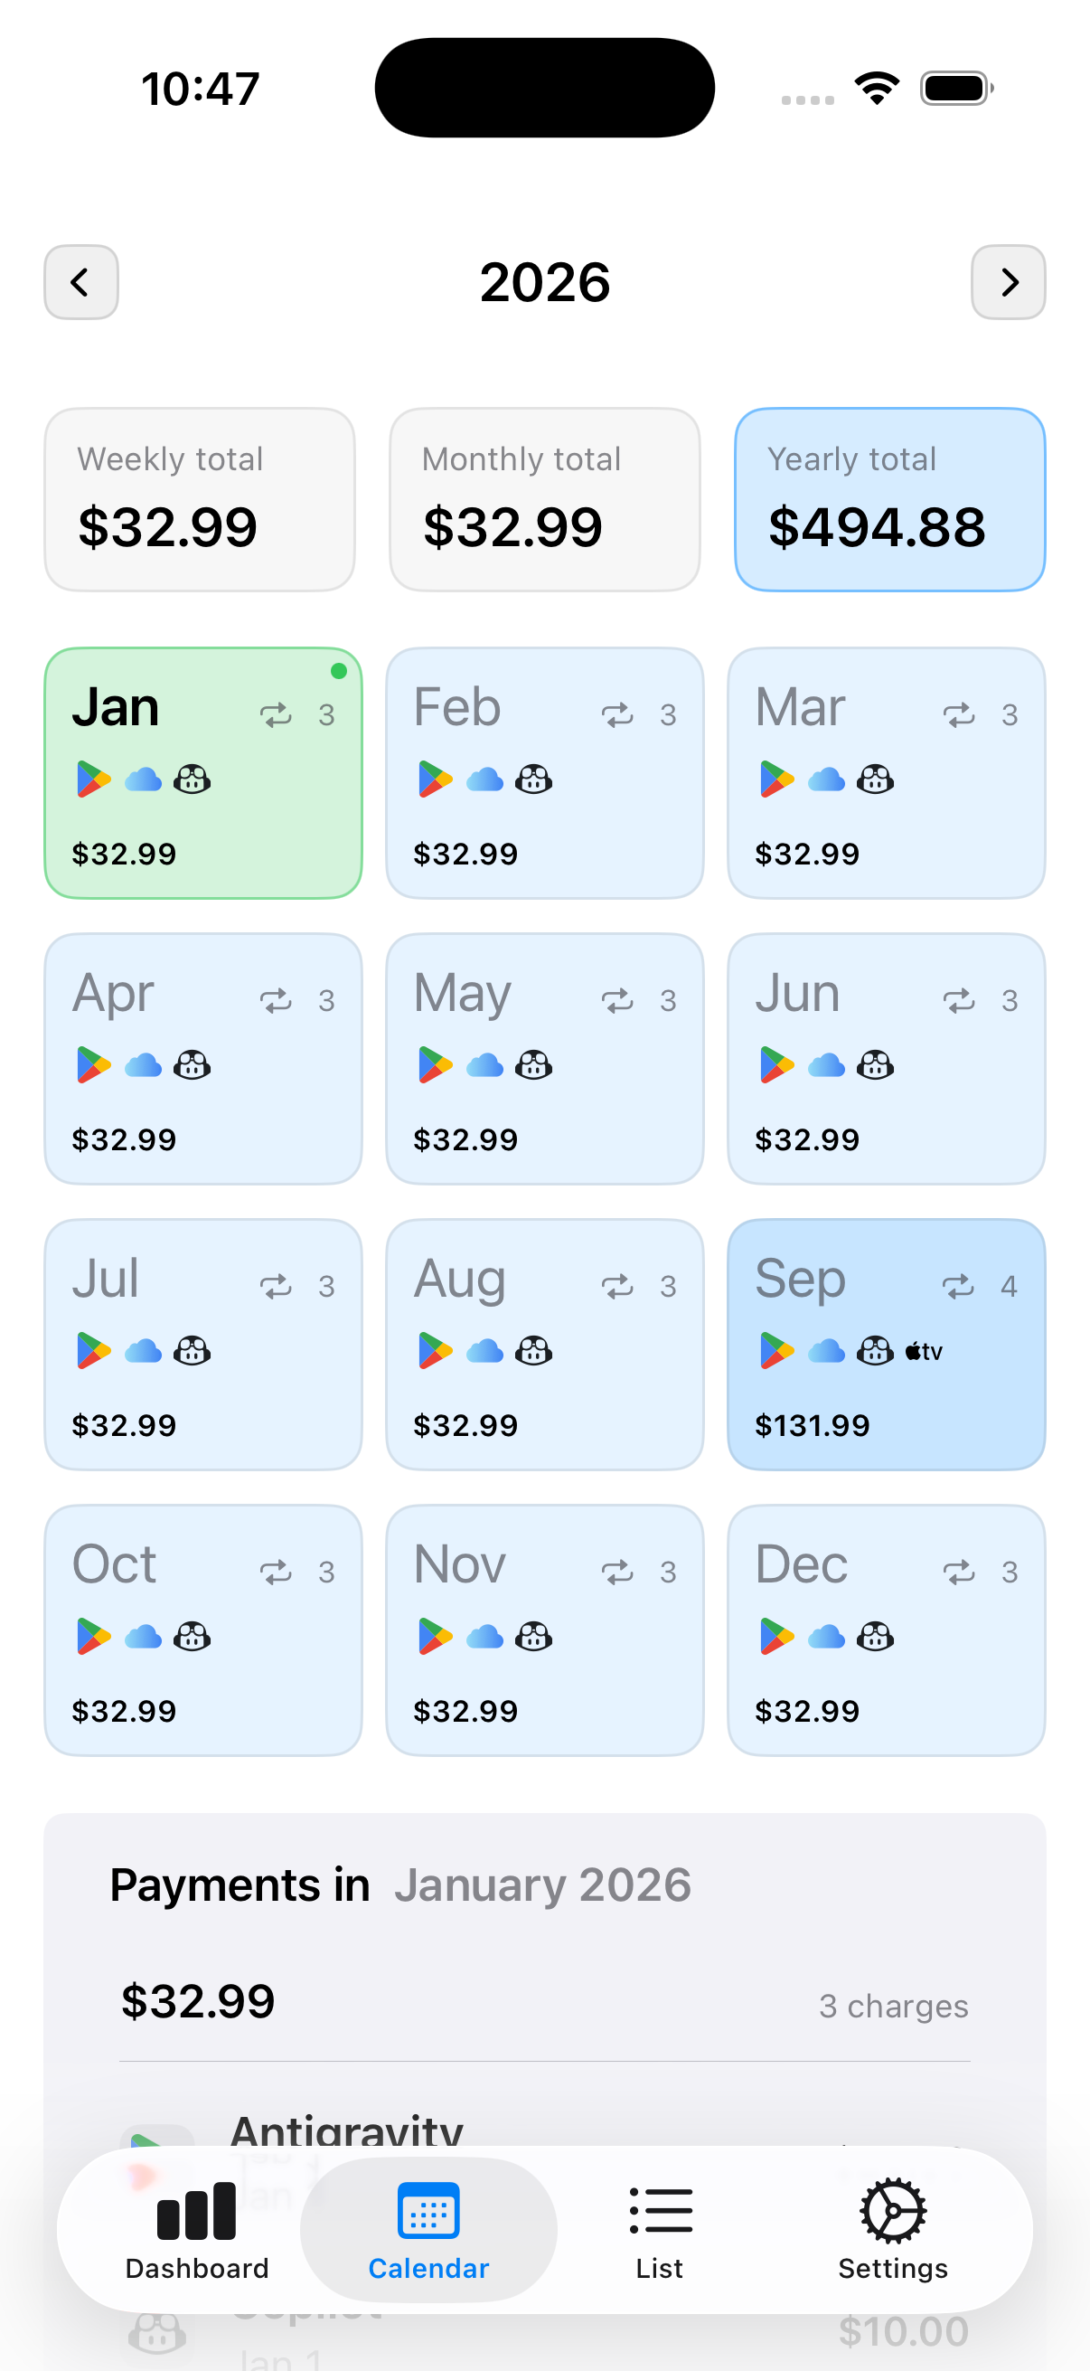Click Copilot icon in the December card
The height and width of the screenshot is (2371, 1090).
tap(875, 1637)
